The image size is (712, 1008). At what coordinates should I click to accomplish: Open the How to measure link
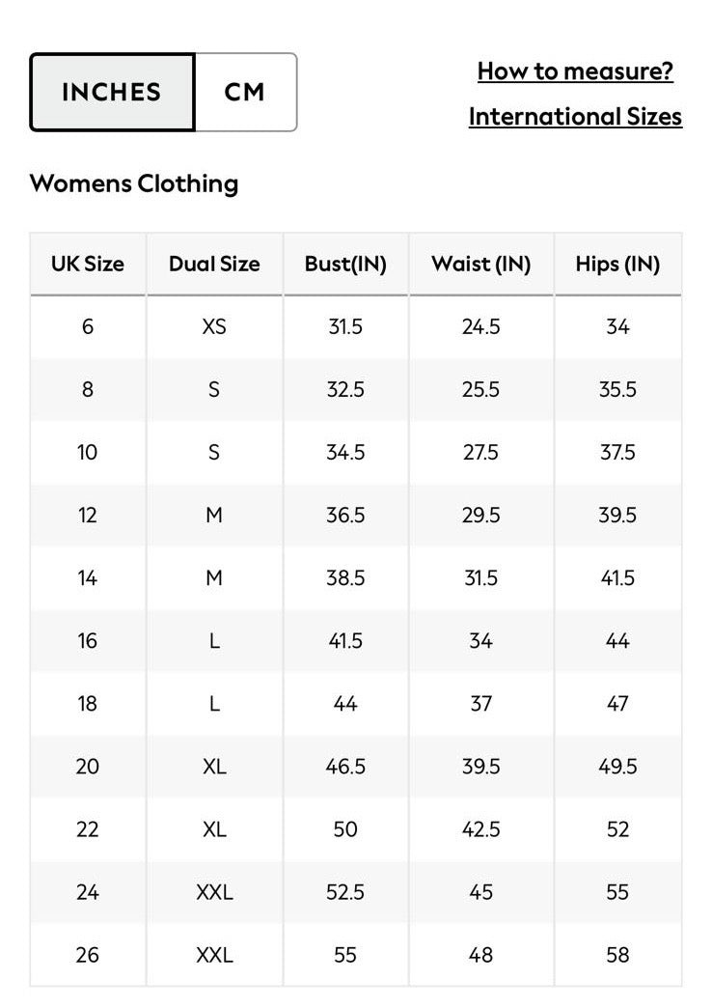tap(575, 70)
